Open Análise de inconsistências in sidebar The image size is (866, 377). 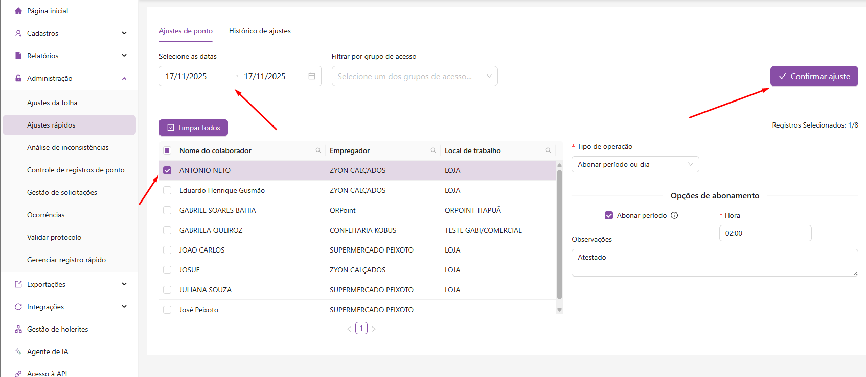click(x=68, y=147)
